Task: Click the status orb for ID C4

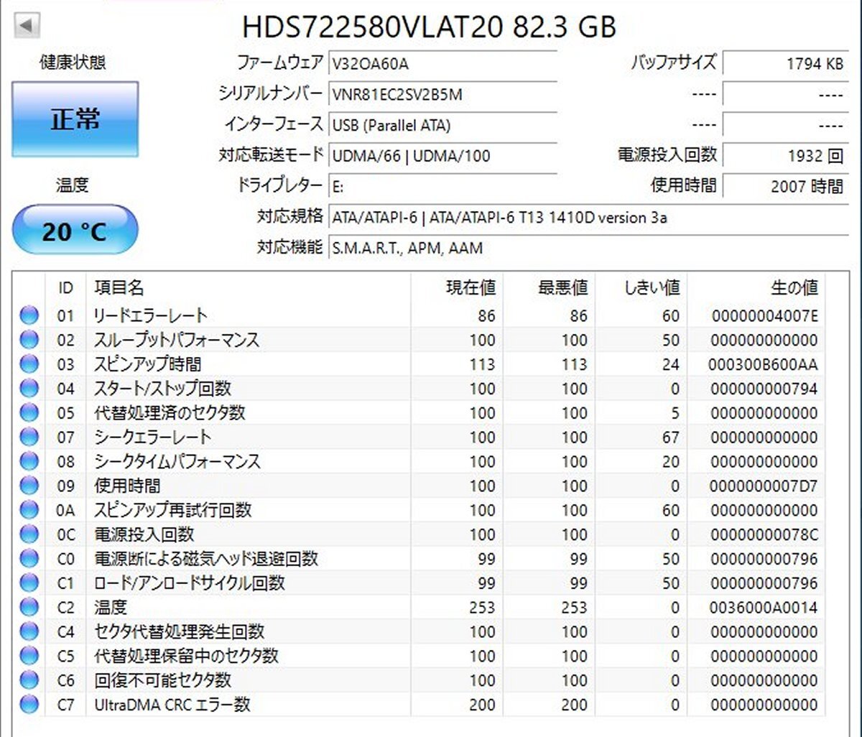Action: click(29, 631)
